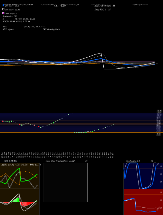Click the white 50 Day EMA legend swatch
Screen dimensions: 163x215
pyautogui.click(x=3, y=9)
